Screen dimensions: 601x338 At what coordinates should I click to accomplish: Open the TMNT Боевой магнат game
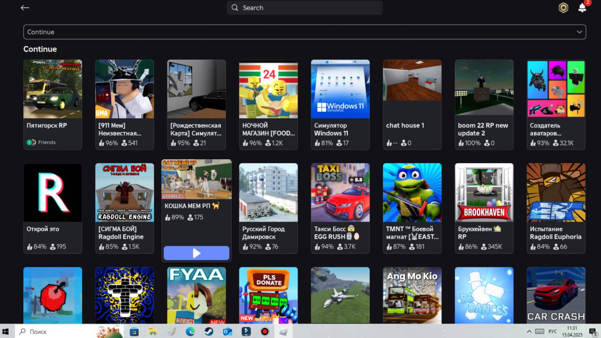(412, 208)
